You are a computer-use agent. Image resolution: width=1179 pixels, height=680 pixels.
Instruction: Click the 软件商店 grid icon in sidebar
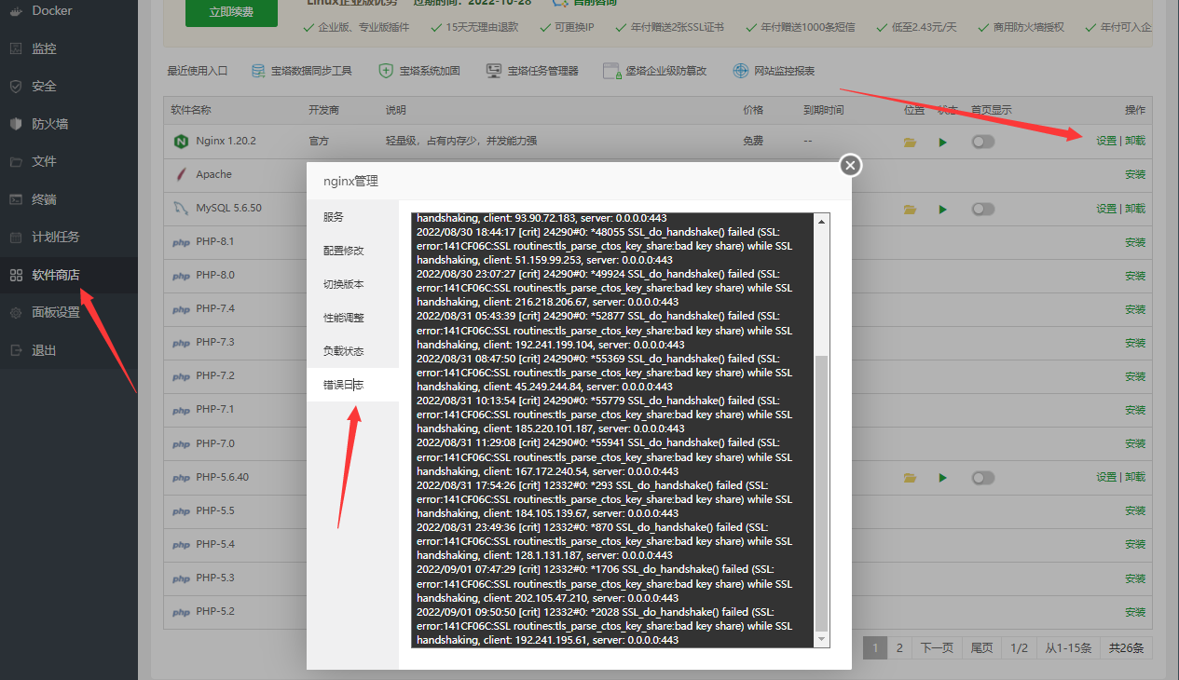pyautogui.click(x=15, y=275)
